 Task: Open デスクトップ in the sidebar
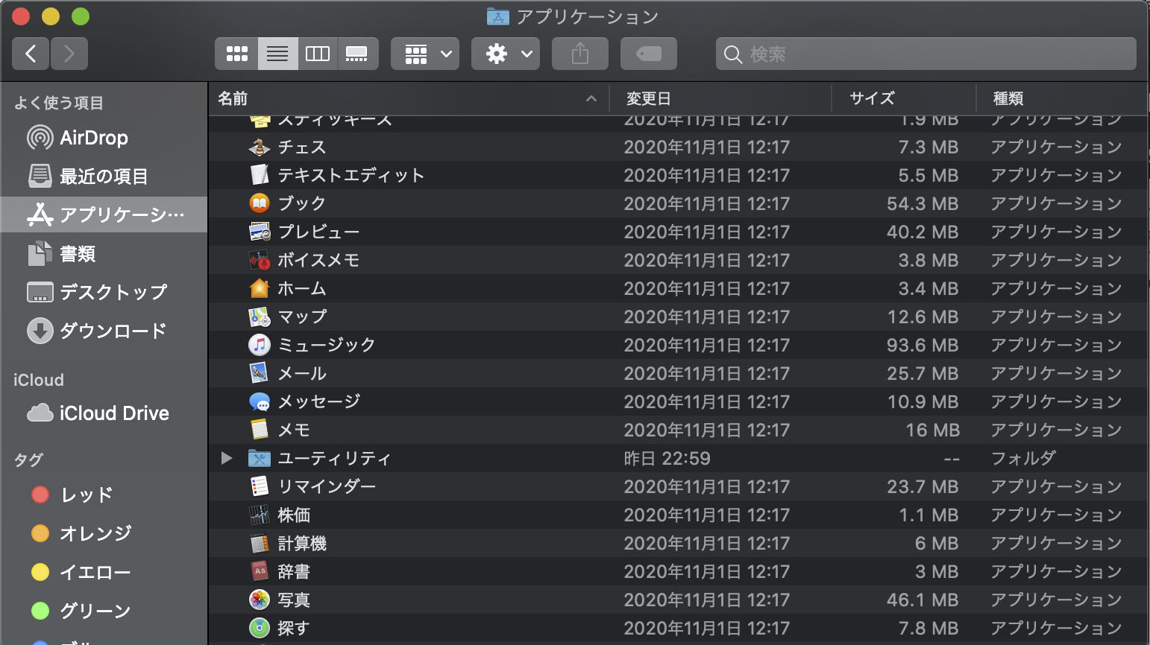click(x=104, y=292)
